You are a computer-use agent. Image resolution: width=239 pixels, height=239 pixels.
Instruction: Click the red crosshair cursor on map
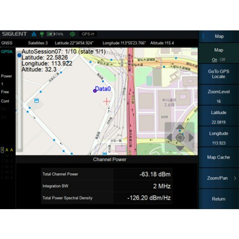tap(107, 101)
